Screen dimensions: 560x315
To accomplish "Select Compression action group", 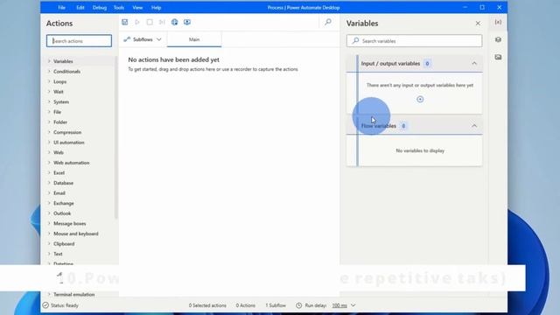I will (67, 132).
